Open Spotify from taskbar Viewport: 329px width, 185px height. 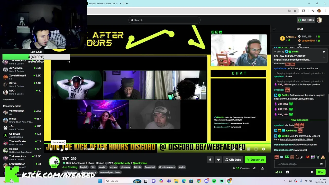(x=214, y=181)
